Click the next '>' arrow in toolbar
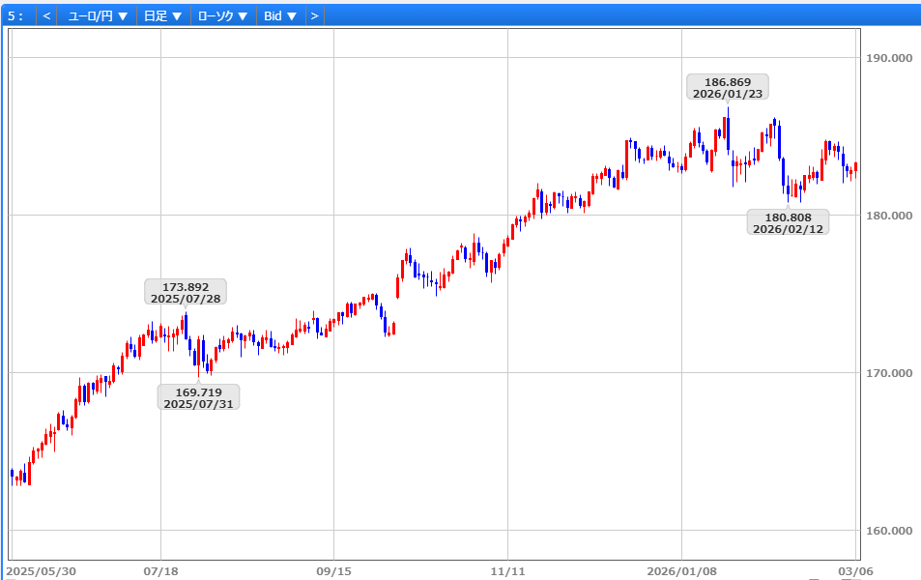921x580 pixels. point(315,15)
